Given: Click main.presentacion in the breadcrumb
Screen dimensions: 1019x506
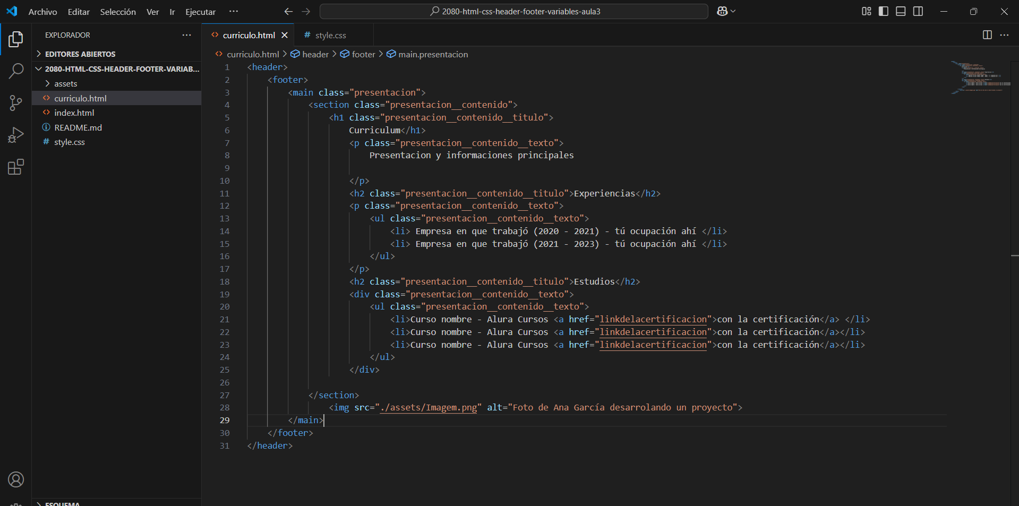Looking at the screenshot, I should point(433,54).
